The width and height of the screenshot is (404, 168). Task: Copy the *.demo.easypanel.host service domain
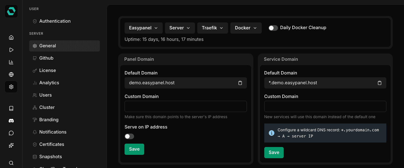380,83
